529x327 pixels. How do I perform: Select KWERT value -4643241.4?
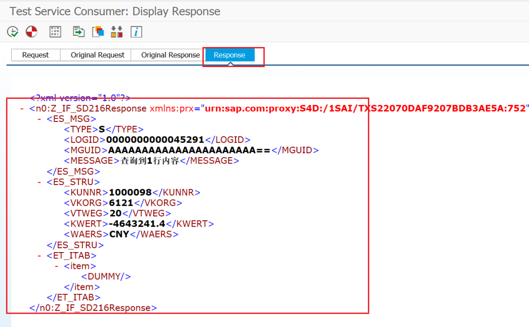coord(137,224)
